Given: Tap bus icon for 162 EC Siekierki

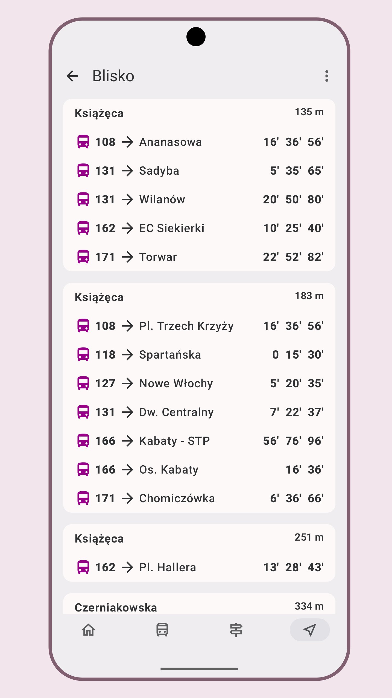Looking at the screenshot, I should click(83, 228).
